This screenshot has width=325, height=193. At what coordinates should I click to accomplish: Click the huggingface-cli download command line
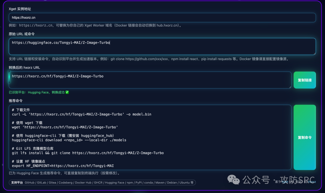pyautogui.click(x=69, y=140)
